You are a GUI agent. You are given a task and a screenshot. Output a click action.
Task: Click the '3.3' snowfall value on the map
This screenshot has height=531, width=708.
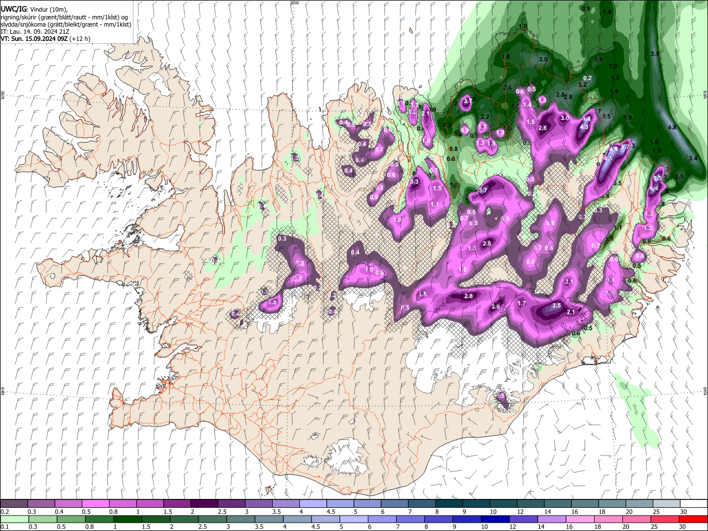415,181
